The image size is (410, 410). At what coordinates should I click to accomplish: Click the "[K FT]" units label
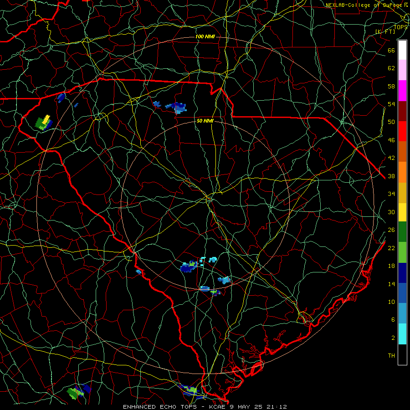pos(385,31)
